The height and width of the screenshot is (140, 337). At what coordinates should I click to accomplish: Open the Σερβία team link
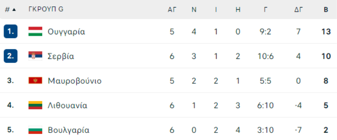(x=61, y=56)
